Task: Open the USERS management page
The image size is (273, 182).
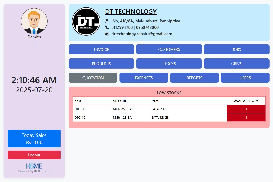Action: tap(245, 78)
